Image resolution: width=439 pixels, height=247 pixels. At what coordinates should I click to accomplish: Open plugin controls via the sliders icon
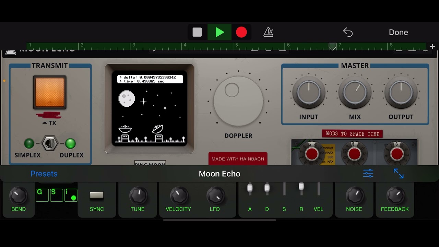coord(368,174)
